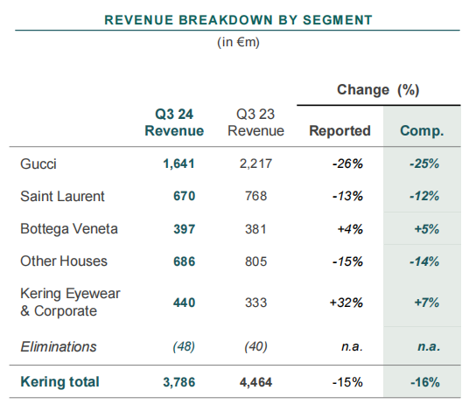Click Eliminations Q3 24 value (48)

(184, 347)
